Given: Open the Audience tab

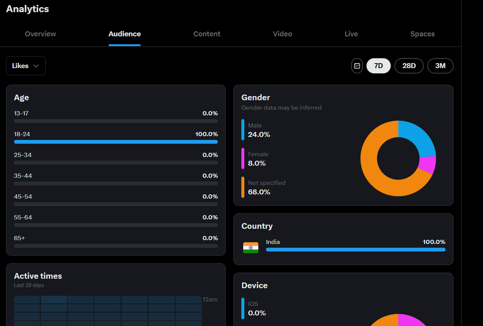Looking at the screenshot, I should (125, 34).
